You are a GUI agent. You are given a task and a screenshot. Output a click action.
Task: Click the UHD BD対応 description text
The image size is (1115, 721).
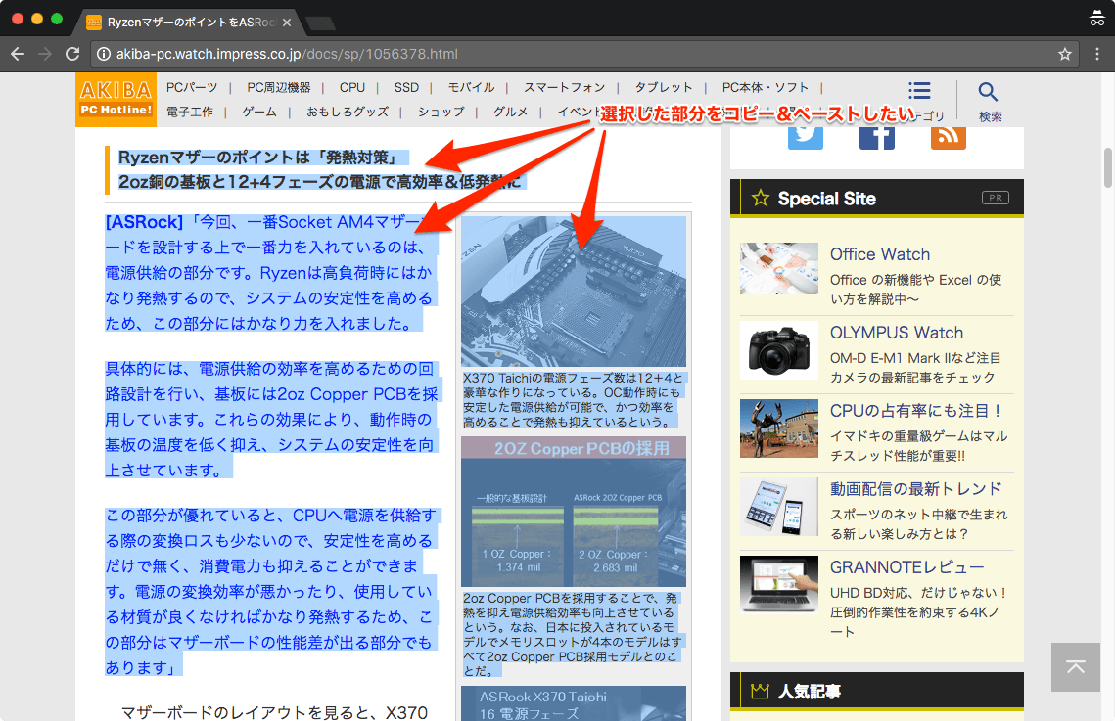coord(918,612)
